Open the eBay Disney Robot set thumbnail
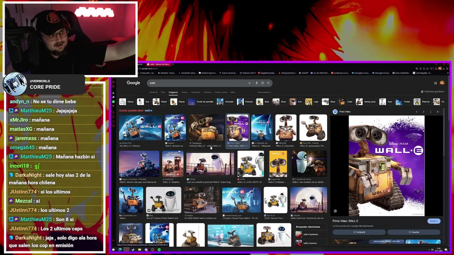This screenshot has height=255, width=454. pos(164,200)
